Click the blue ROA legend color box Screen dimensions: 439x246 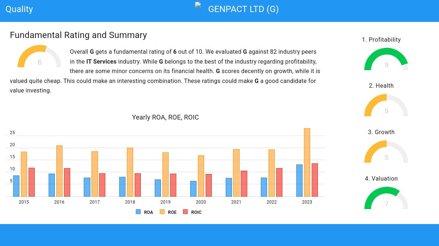point(138,212)
